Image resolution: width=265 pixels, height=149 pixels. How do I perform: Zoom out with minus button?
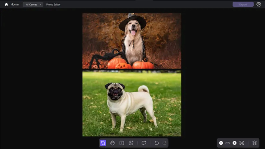point(221,143)
